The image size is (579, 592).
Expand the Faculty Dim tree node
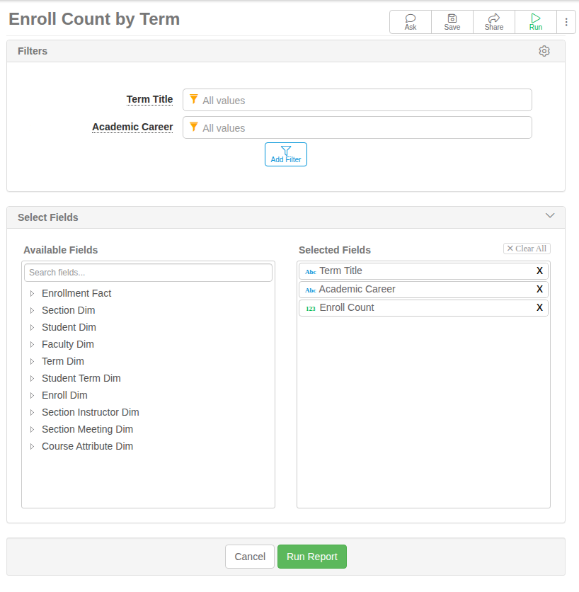coord(32,344)
